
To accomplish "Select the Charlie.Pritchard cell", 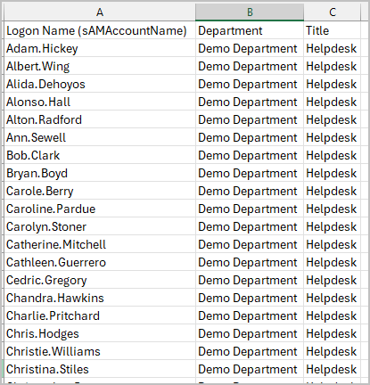I will pyautogui.click(x=100, y=315).
